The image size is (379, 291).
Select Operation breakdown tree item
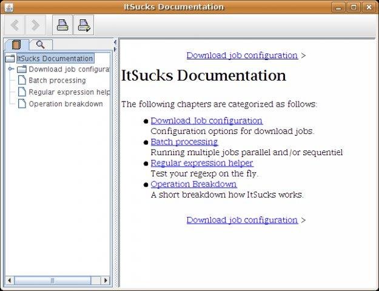click(65, 104)
